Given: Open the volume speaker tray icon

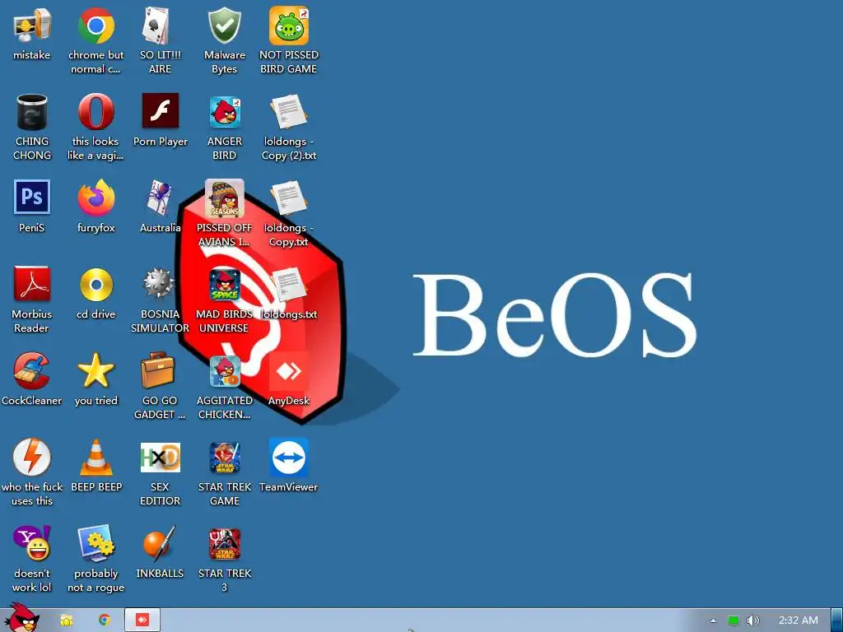Looking at the screenshot, I should click(753, 620).
